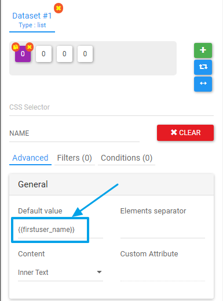Image resolution: width=223 pixels, height=301 pixels.
Task: Select the fourth 0 element box
Action: coord(85,54)
